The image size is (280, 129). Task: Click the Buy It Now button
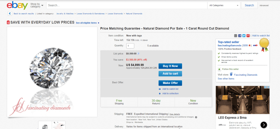pos(170,66)
